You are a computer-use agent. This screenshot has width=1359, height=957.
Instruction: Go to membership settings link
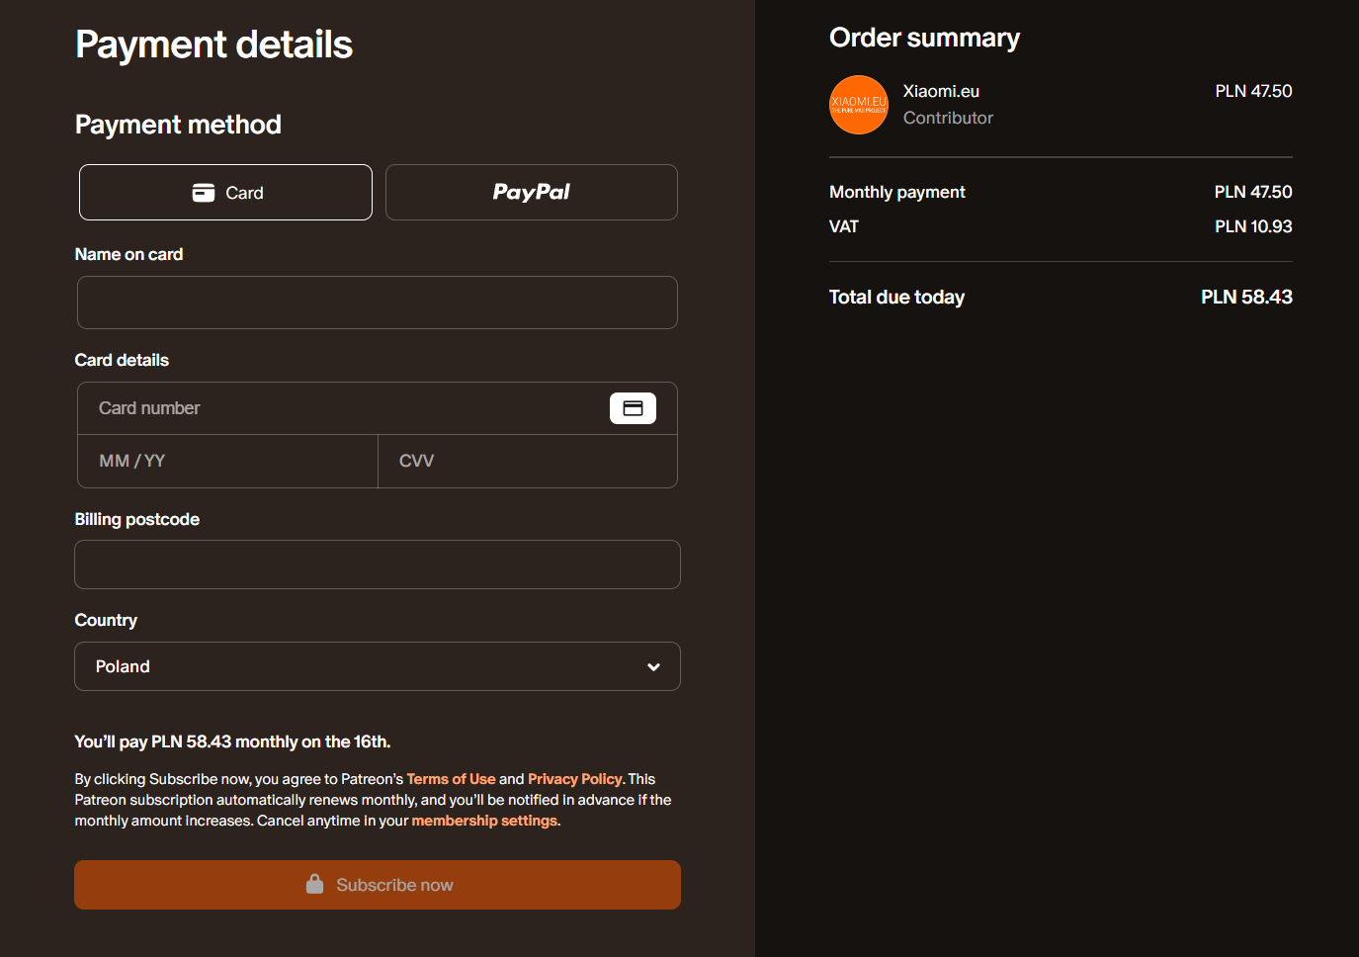pos(484,821)
